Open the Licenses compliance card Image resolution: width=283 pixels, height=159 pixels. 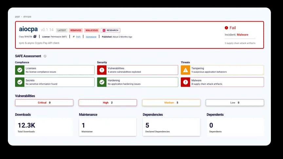pos(55,70)
